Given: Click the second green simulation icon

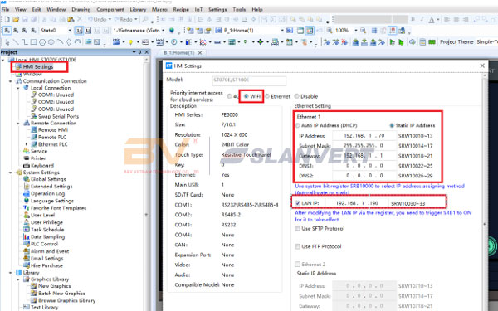Looking at the screenshot, I should pyautogui.click(x=401, y=42).
